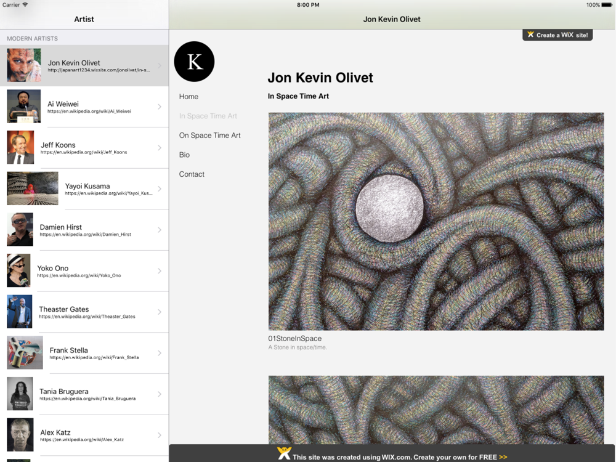Open Alex Katz's row chevron
This screenshot has width=616, height=462.
tap(160, 435)
